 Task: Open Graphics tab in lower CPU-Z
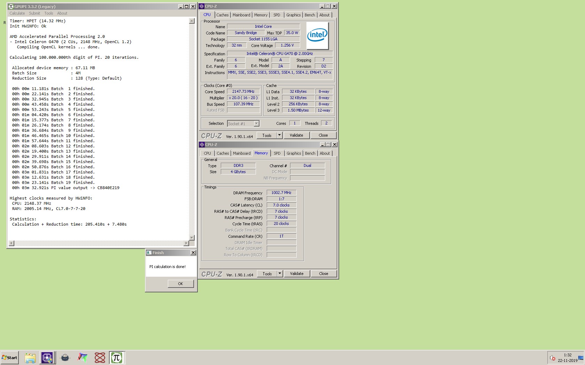pyautogui.click(x=294, y=153)
